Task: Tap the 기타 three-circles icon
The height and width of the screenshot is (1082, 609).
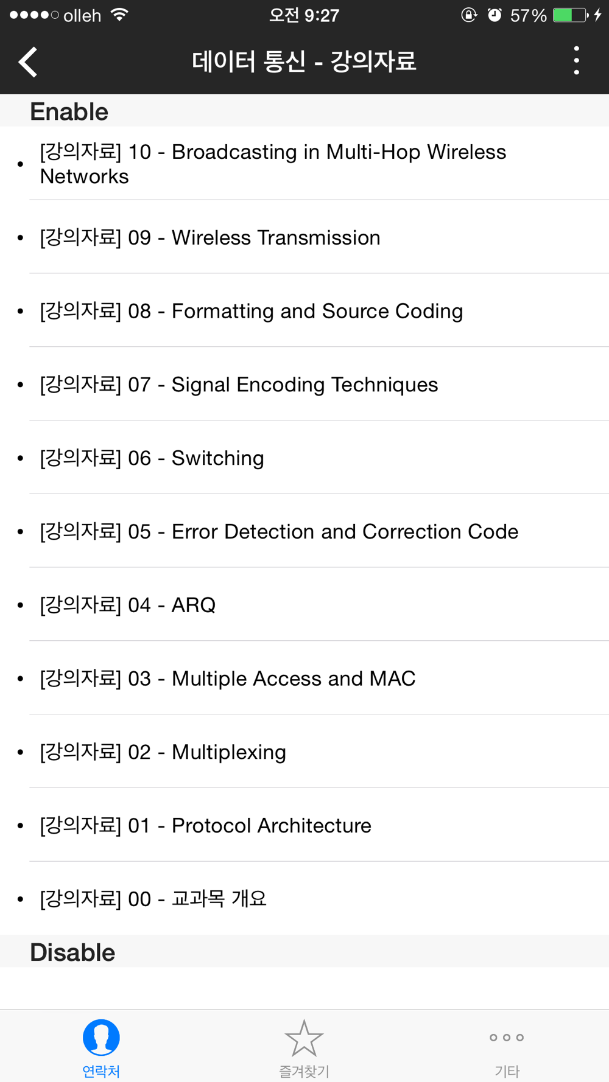Action: [507, 1038]
